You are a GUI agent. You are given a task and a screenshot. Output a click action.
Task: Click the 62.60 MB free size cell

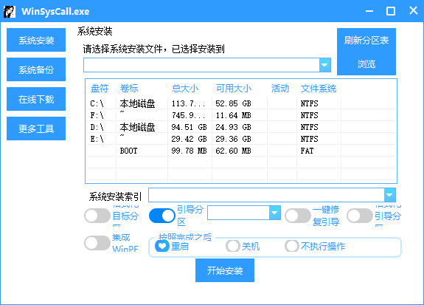tap(233, 151)
